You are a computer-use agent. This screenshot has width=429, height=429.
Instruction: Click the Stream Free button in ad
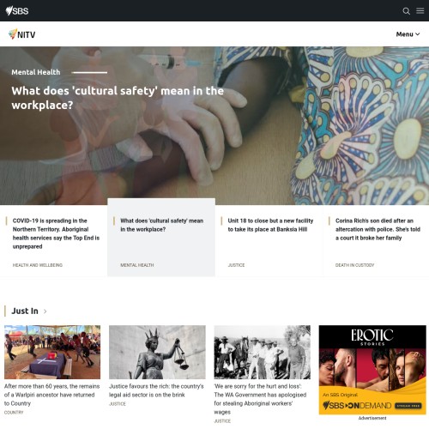click(408, 406)
